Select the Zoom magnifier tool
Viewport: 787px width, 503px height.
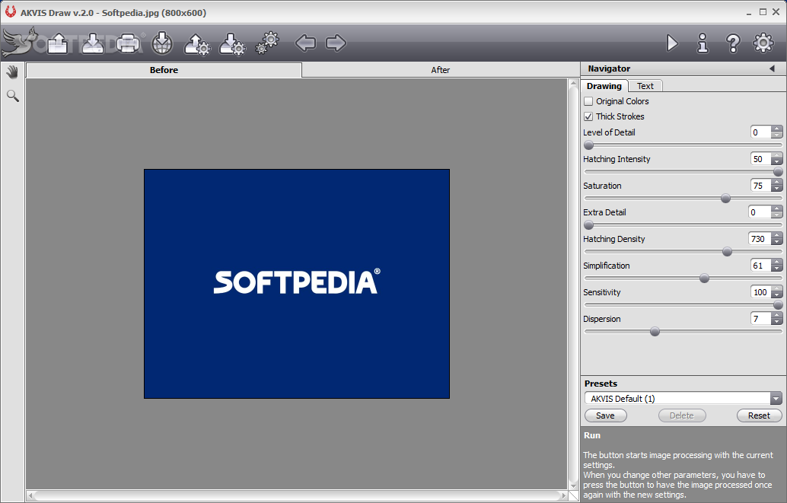pos(12,96)
